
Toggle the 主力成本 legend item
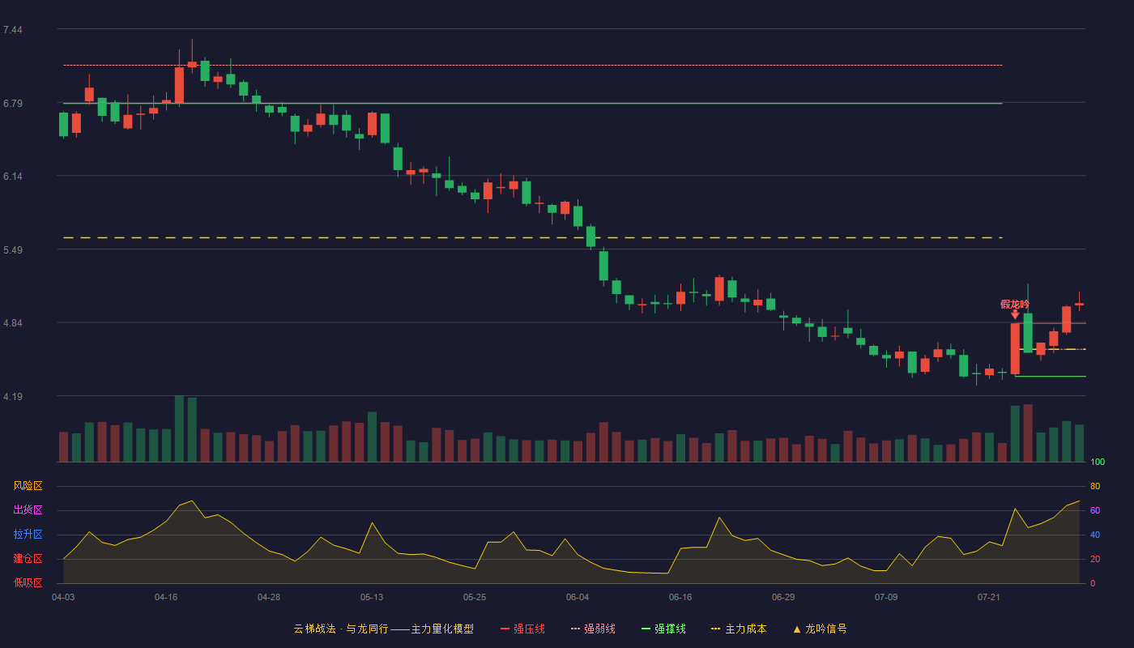[x=739, y=629]
